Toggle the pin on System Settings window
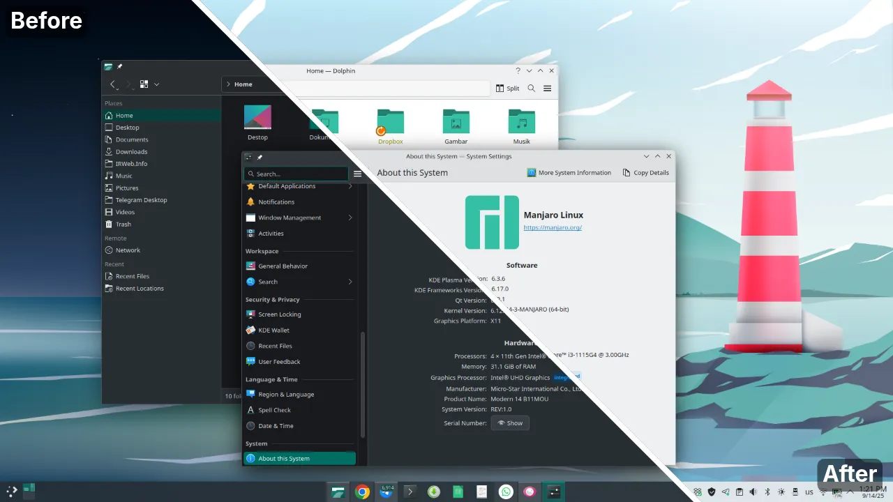893x502 pixels. coord(260,157)
